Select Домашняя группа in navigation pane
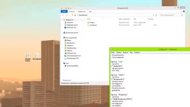The height and width of the screenshot is (107, 190). pyautogui.click(x=72, y=33)
